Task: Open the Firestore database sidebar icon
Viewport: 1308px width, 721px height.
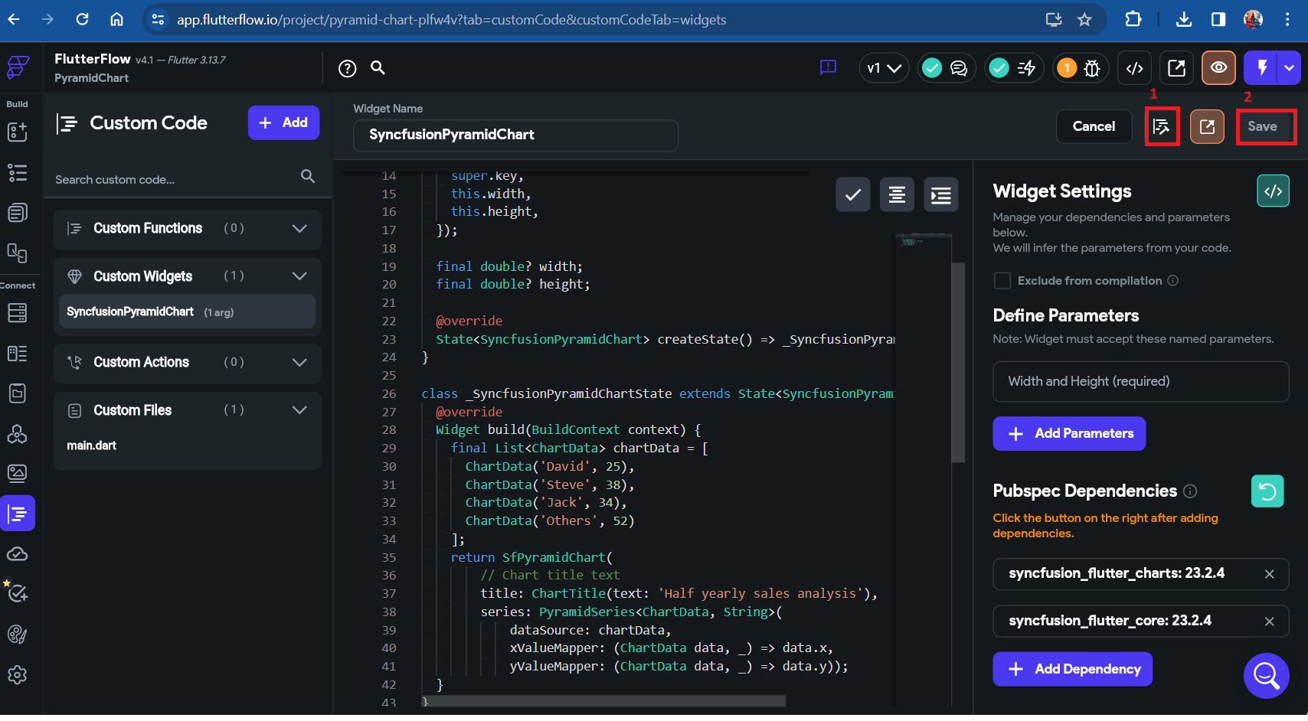Action: tap(17, 312)
